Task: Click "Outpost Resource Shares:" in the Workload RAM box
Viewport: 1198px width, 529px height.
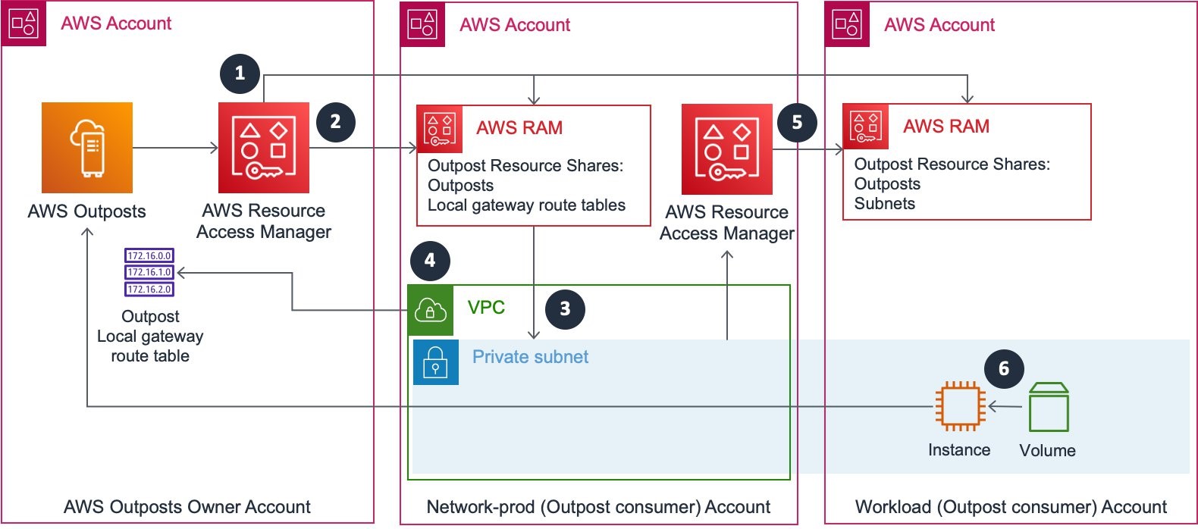Action: [x=952, y=164]
